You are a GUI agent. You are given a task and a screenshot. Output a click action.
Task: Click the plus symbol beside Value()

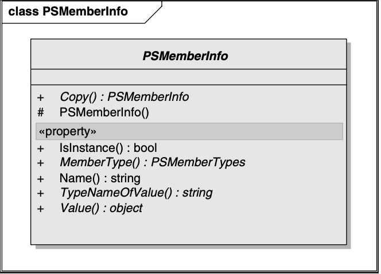coord(41,209)
